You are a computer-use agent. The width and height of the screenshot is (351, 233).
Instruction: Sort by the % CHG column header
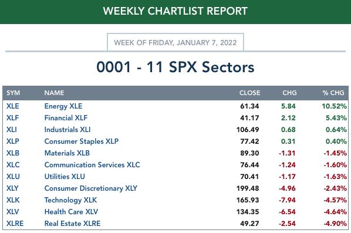333,93
